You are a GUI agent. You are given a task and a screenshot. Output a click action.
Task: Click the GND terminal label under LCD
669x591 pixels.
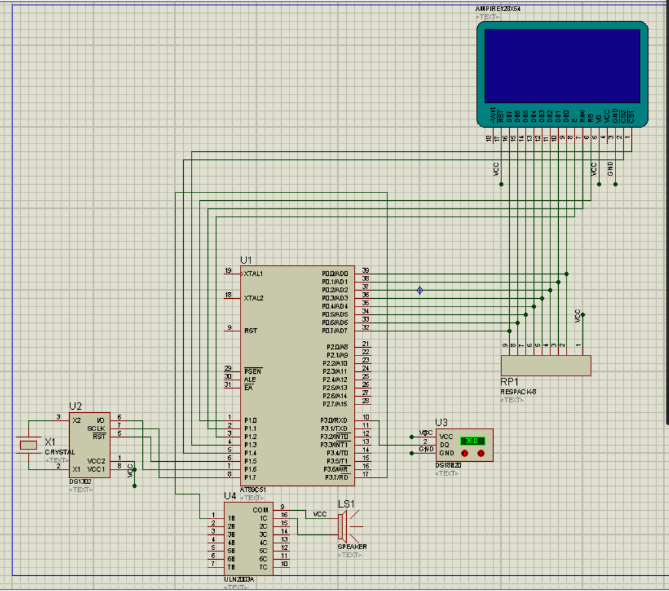pyautogui.click(x=610, y=168)
